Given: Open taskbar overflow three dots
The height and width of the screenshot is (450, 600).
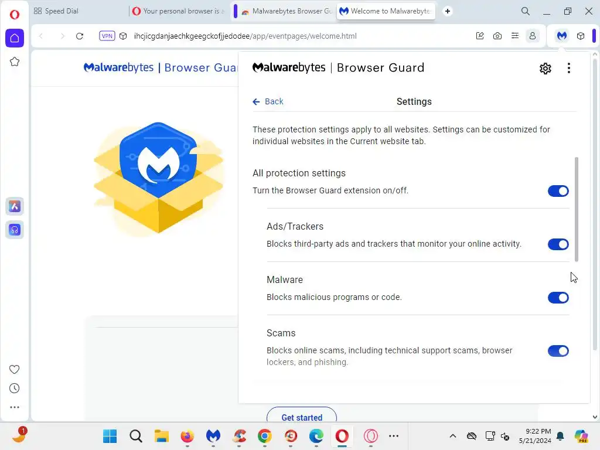Looking at the screenshot, I should (394, 436).
